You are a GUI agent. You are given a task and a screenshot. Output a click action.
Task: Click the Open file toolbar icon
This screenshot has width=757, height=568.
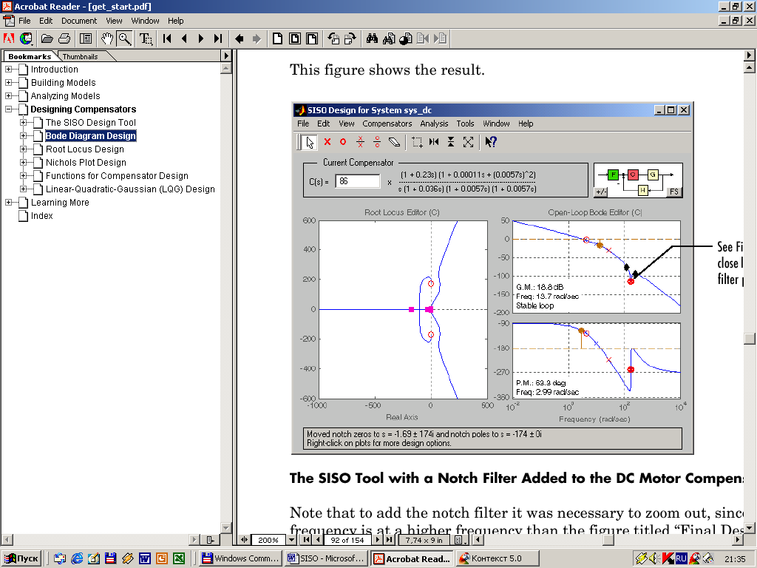click(x=47, y=38)
